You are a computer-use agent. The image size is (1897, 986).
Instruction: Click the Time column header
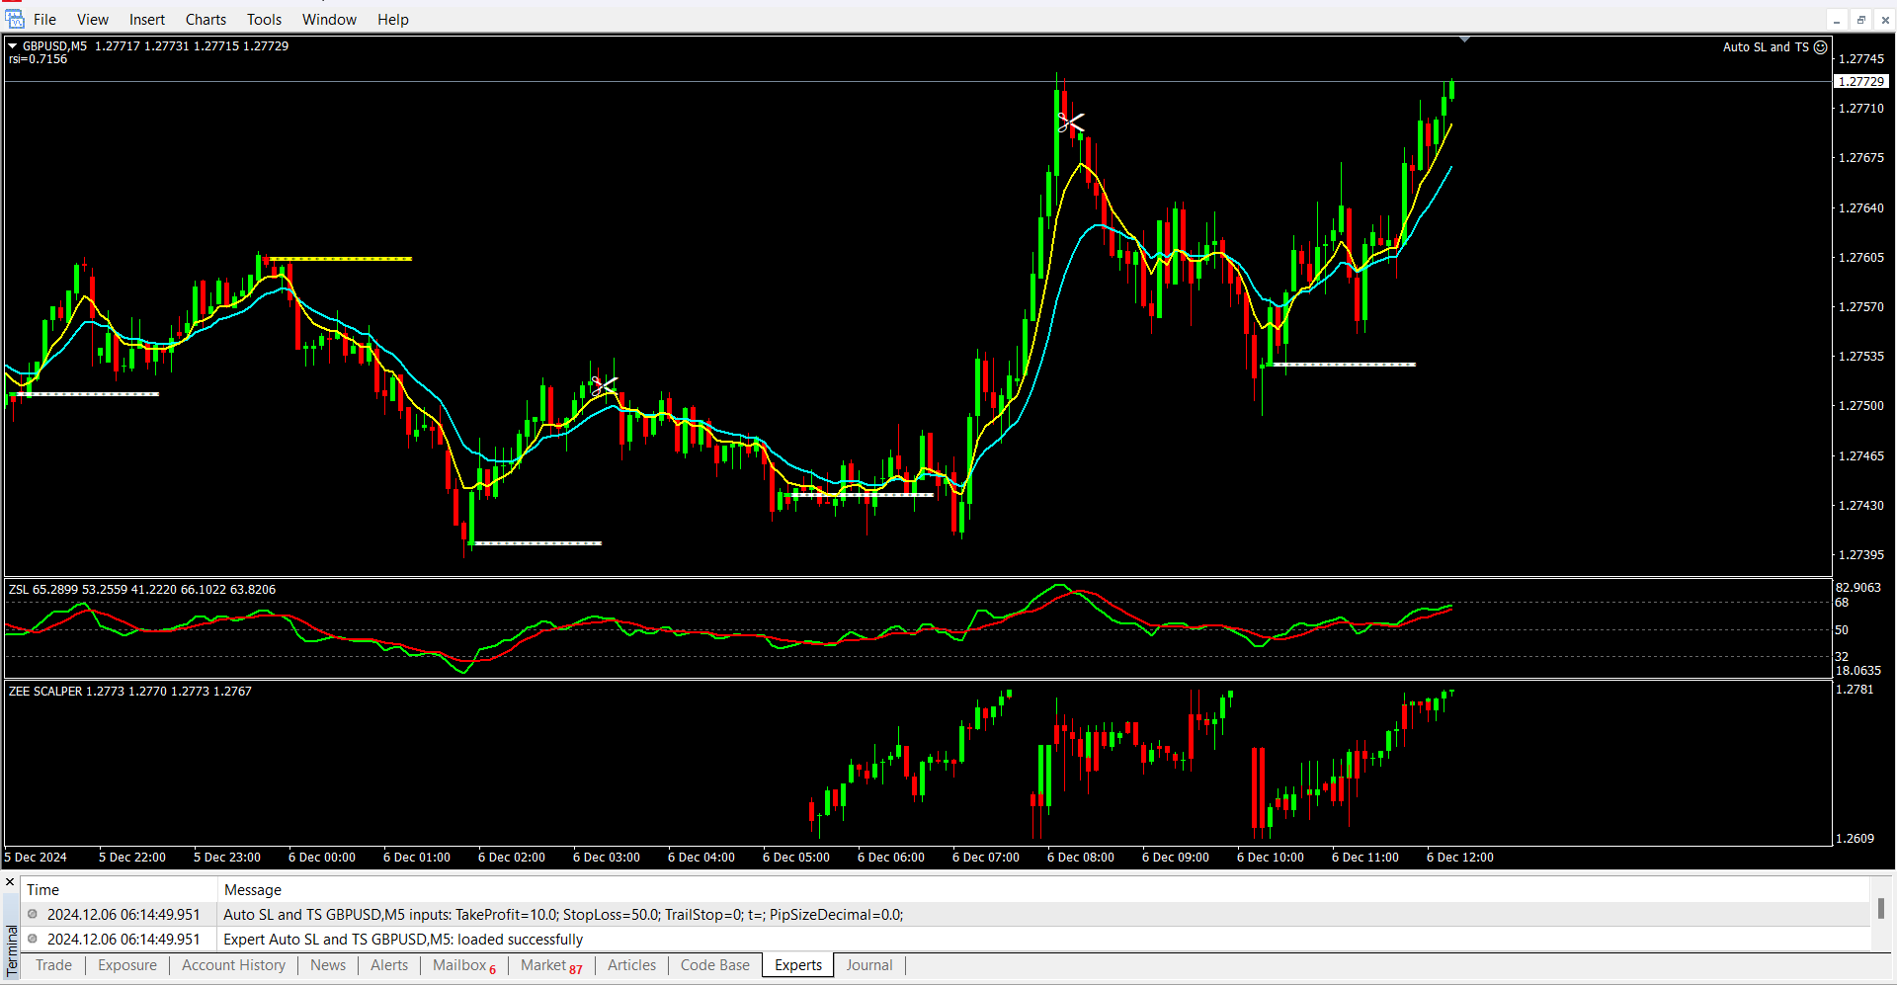pos(42,890)
